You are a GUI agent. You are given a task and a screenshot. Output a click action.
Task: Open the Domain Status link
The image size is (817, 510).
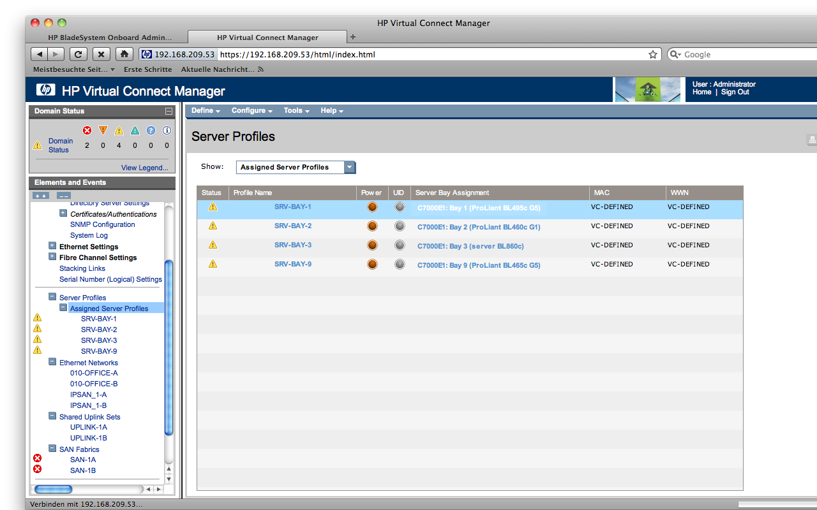pos(61,145)
